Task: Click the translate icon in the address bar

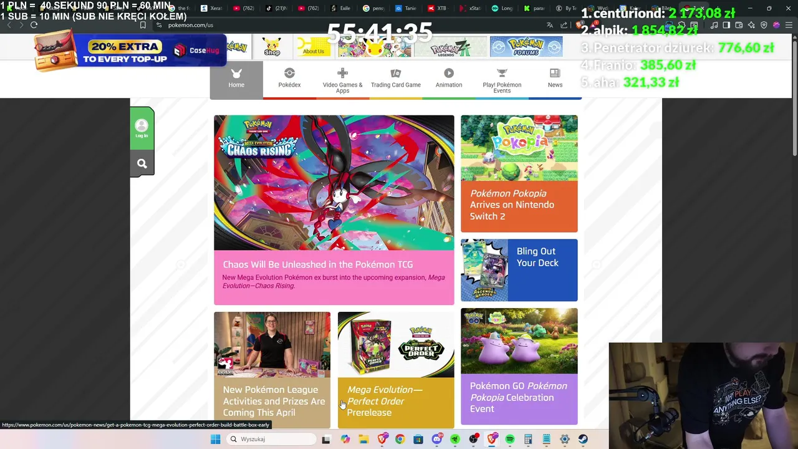Action: [x=549, y=25]
